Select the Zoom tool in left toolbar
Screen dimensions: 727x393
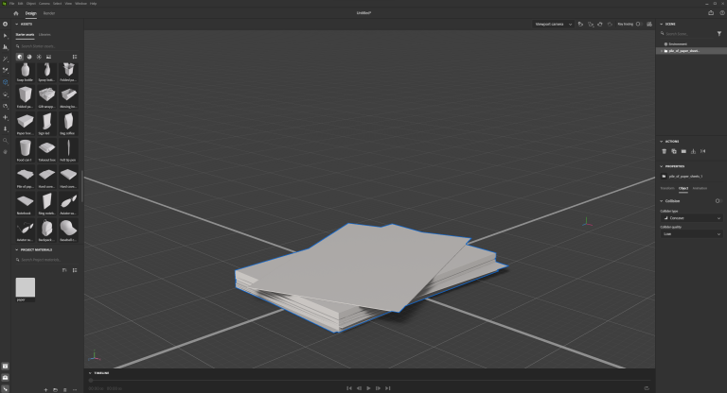6,140
